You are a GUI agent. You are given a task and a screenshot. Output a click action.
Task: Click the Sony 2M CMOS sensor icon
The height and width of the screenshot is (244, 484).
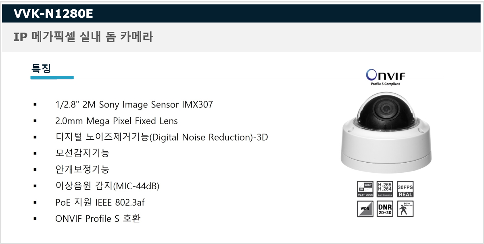[x=365, y=189]
